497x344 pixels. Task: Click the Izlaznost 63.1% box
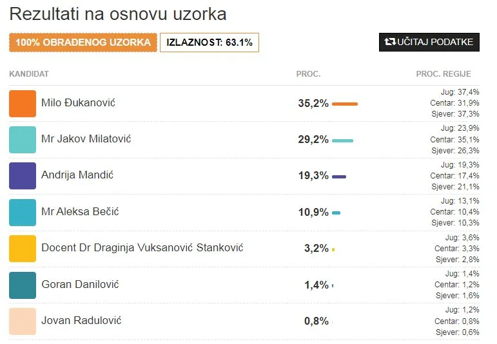(x=210, y=42)
